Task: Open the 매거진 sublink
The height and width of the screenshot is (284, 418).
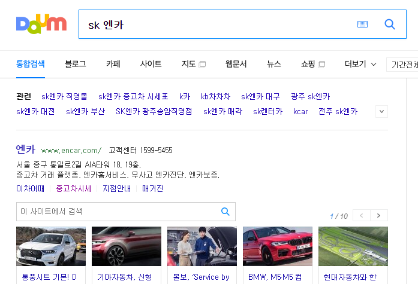Action: pos(152,188)
